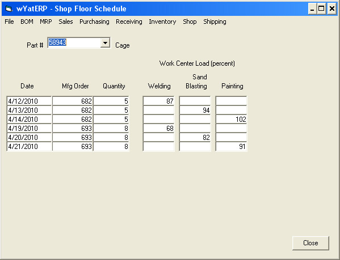
Task: Click Mfg Order 693 in the 4/21/2010 row
Action: 73,147
